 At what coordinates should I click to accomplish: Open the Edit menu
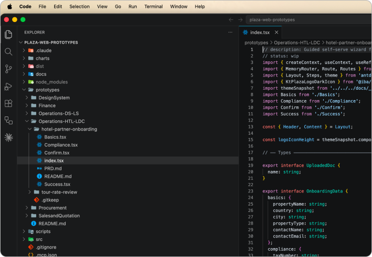click(x=58, y=6)
